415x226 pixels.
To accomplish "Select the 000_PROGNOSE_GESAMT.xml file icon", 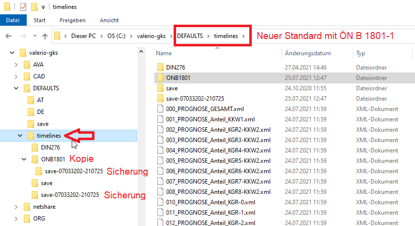I will 160,109.
